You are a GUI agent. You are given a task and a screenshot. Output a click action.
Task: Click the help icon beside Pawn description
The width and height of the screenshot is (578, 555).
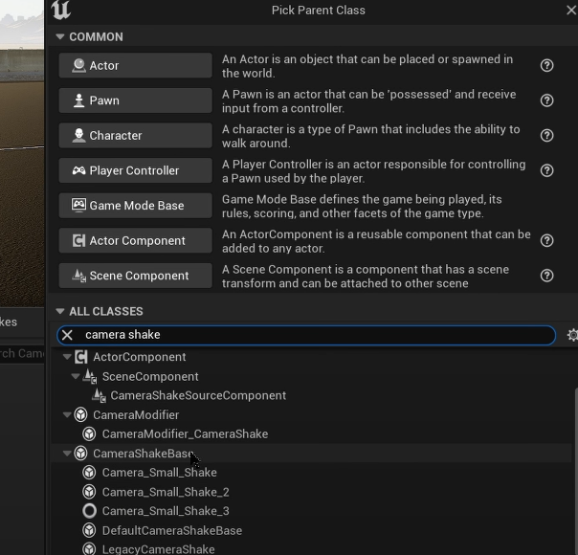(547, 100)
